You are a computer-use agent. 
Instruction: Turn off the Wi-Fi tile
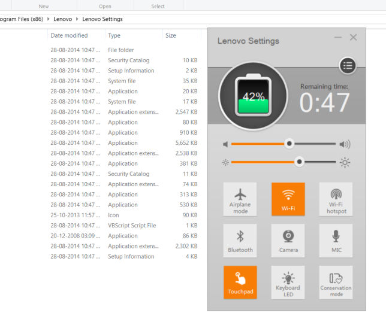pyautogui.click(x=288, y=199)
